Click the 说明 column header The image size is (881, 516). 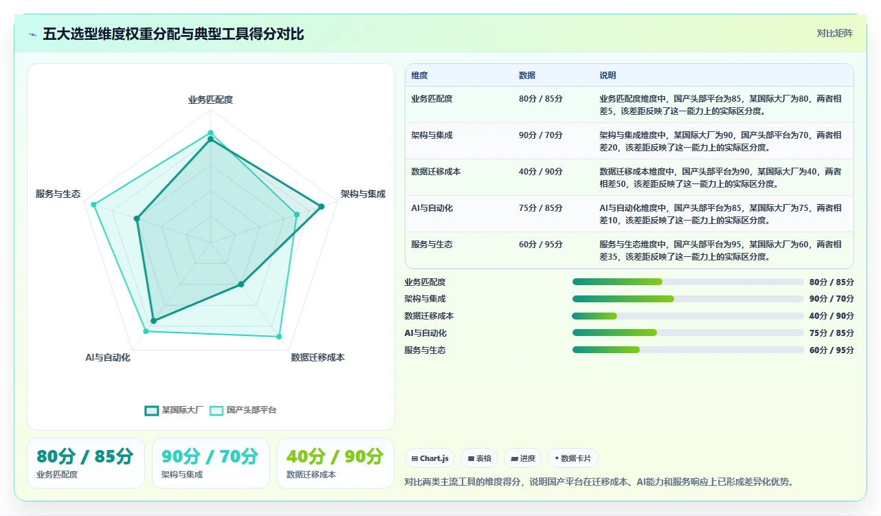click(x=607, y=76)
